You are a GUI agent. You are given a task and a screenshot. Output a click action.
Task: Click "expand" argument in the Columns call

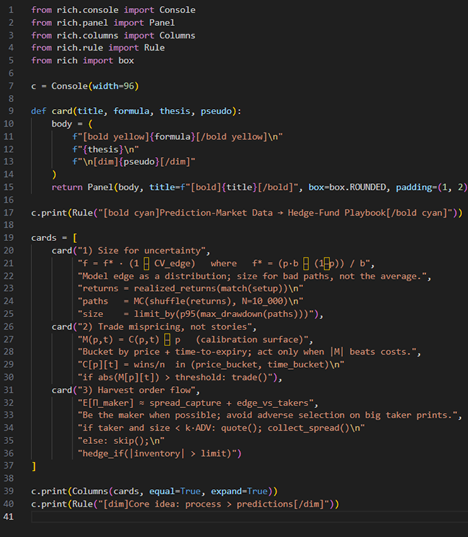pyautogui.click(x=226, y=492)
